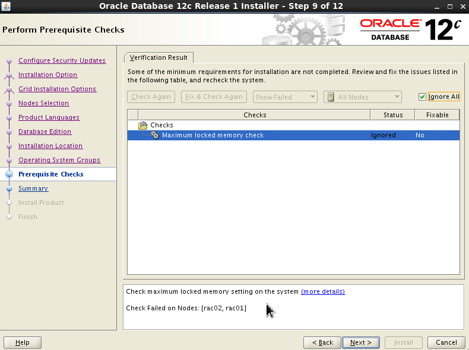Click the Java icon in the title bar
Viewport: 469px width, 350px height.
coord(6,6)
